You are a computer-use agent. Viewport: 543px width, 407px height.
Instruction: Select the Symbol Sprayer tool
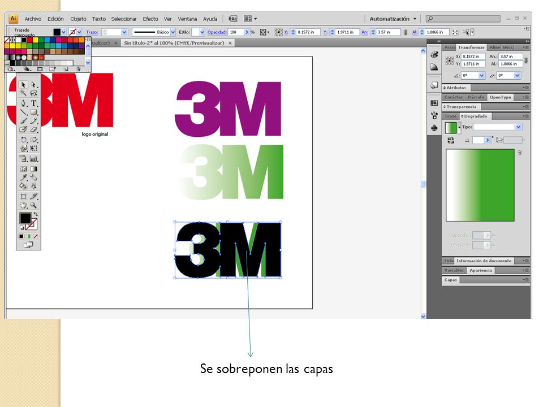pyautogui.click(x=23, y=159)
